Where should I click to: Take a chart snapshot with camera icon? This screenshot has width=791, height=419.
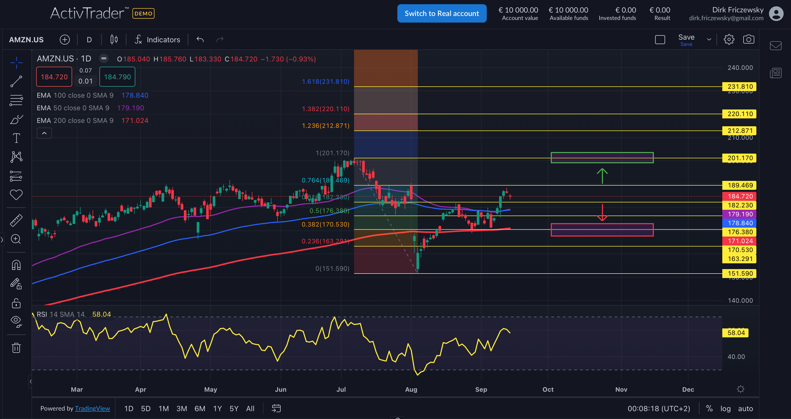748,40
